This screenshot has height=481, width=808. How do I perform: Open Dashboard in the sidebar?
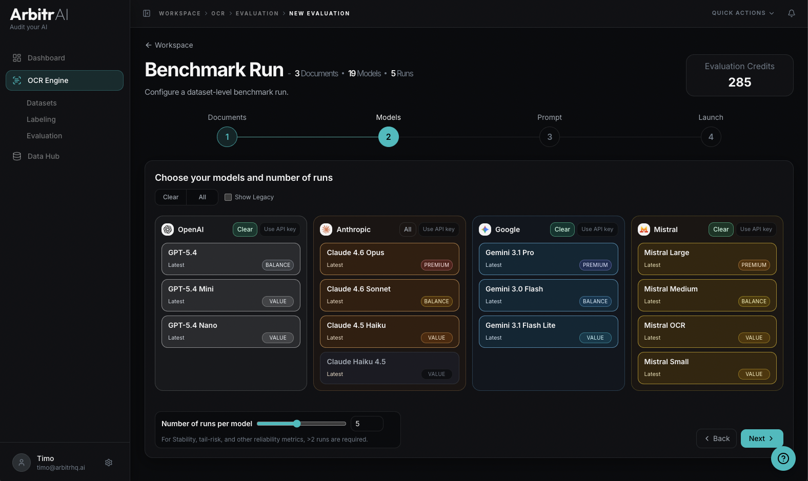tap(65, 58)
